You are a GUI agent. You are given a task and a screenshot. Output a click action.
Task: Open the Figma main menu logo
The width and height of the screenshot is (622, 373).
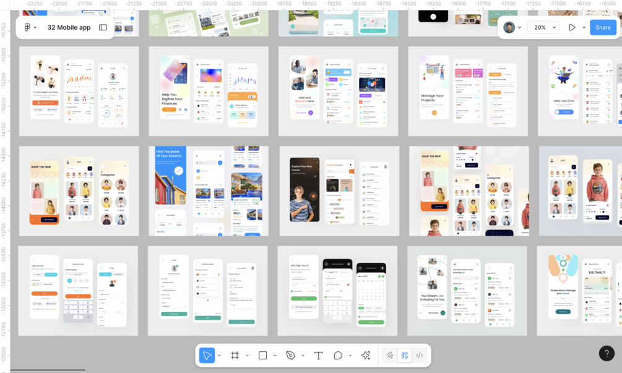point(27,27)
